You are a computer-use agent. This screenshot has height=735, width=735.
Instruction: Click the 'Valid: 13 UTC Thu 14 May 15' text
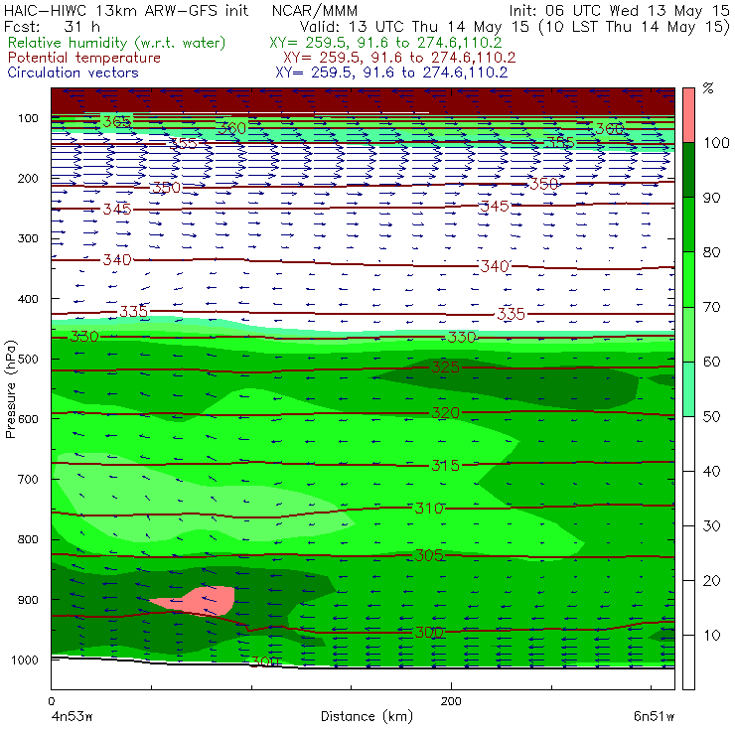coord(417,26)
